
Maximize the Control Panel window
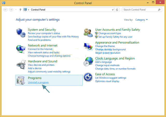pyautogui.click(x=153, y=2)
